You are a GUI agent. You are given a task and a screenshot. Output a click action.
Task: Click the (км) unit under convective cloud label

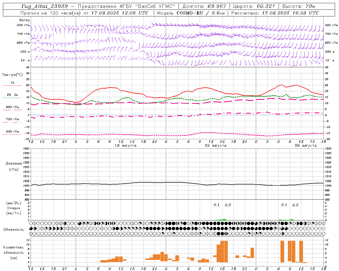(14, 258)
